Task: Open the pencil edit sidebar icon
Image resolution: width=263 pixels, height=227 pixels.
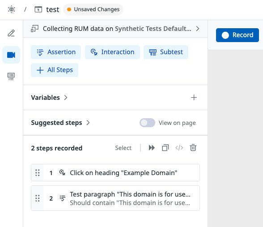Action: (x=11, y=33)
